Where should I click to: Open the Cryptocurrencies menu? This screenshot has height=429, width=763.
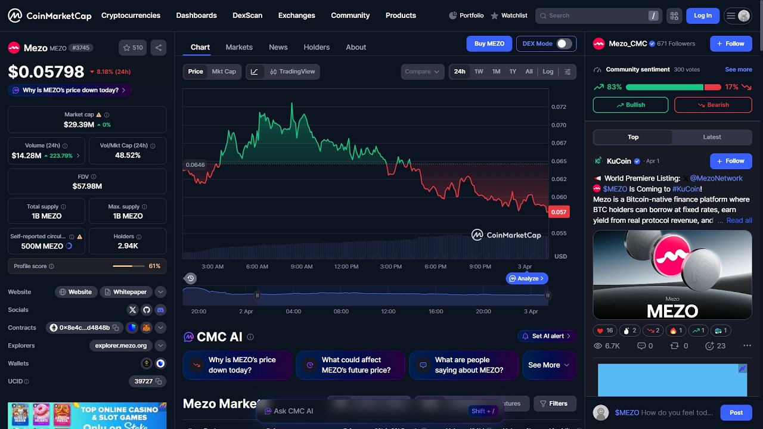[131, 15]
